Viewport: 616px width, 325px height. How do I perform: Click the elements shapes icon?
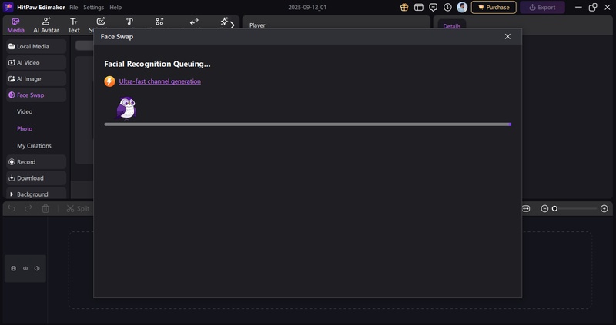[x=159, y=22]
